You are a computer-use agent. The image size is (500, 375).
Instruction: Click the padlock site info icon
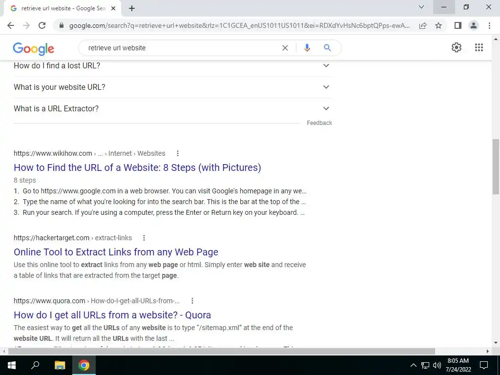tap(62, 25)
